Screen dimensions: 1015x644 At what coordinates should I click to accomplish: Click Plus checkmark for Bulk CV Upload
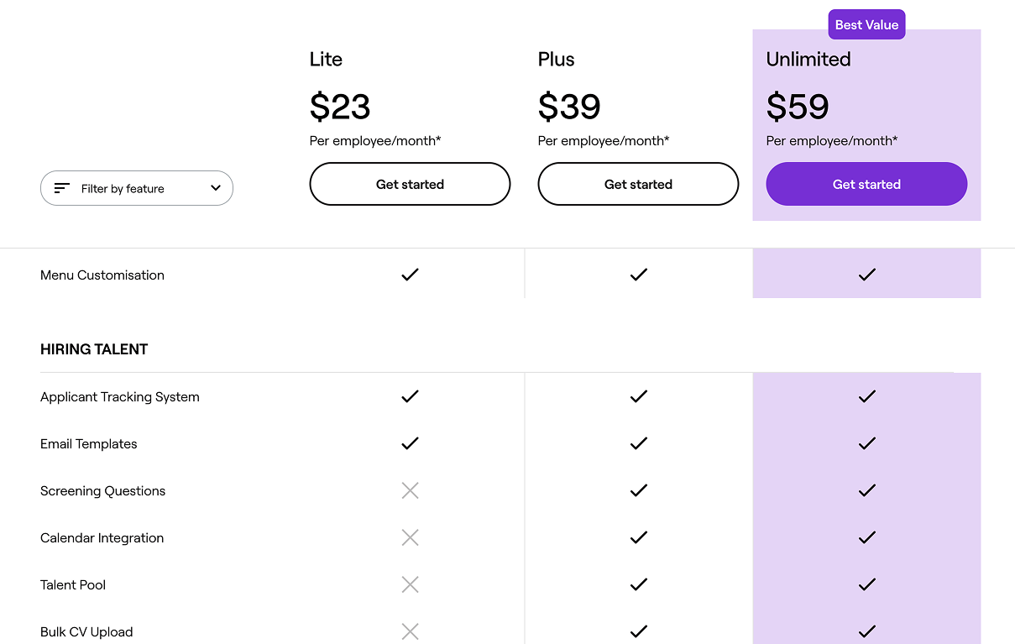(638, 631)
